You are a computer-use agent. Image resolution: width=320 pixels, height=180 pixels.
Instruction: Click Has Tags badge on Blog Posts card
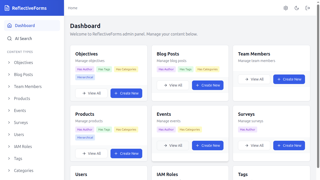click(185, 69)
